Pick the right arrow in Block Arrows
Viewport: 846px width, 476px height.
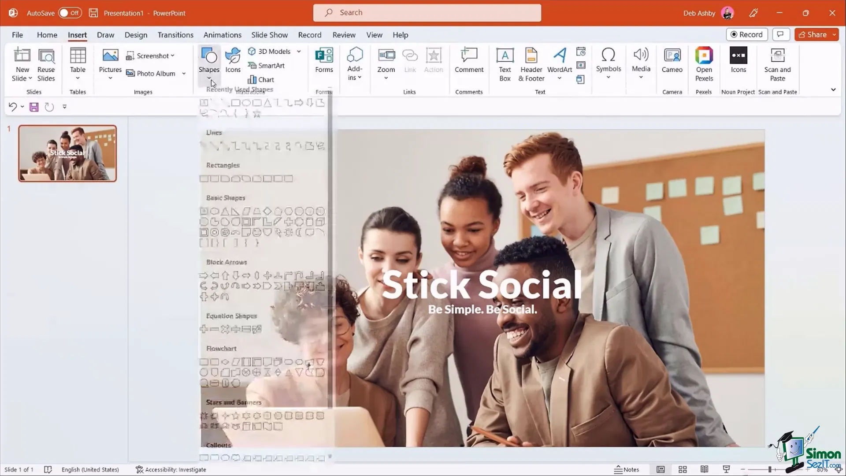point(204,275)
